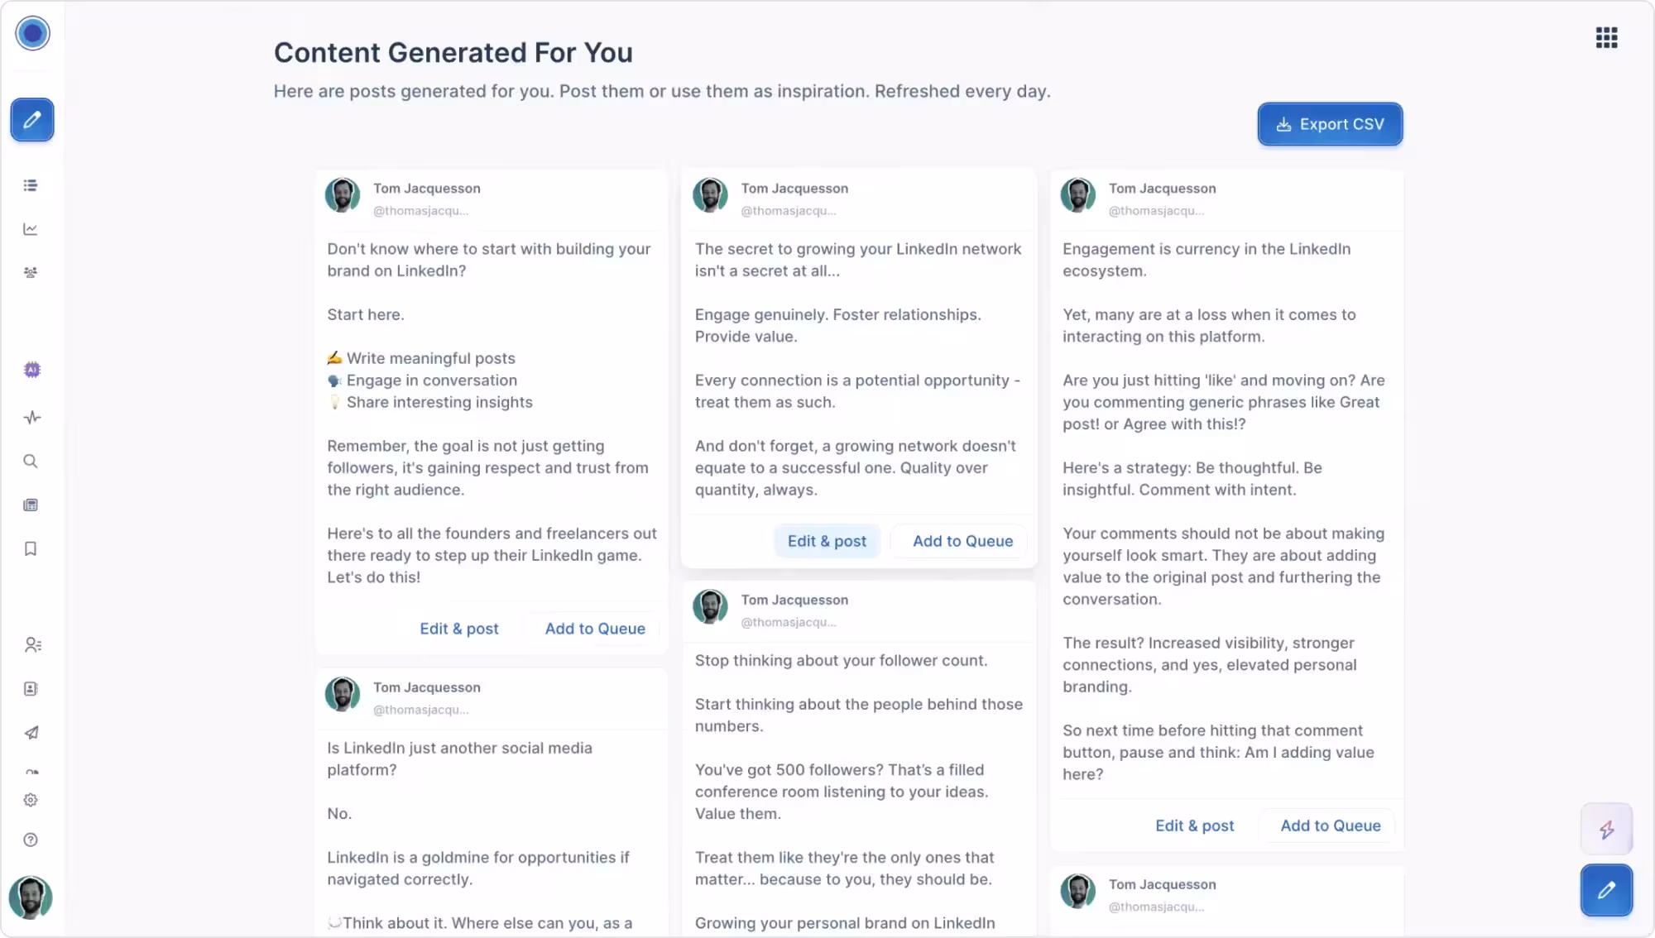The image size is (1655, 938).
Task: Click the floating blue pencil button bottom right
Action: coord(1606,890)
